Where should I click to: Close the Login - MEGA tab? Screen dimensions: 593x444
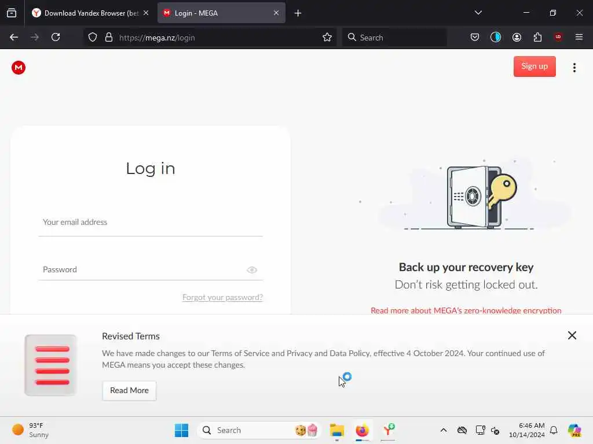click(276, 13)
